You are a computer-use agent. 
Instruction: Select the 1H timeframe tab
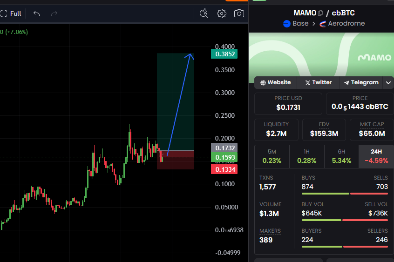[x=306, y=156]
